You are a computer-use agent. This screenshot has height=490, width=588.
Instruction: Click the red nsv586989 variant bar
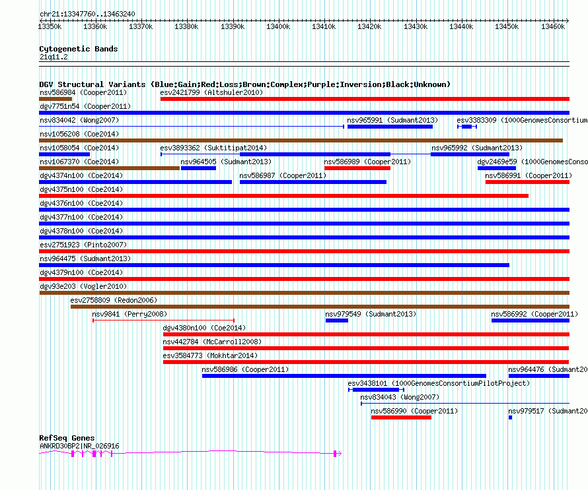click(x=357, y=168)
